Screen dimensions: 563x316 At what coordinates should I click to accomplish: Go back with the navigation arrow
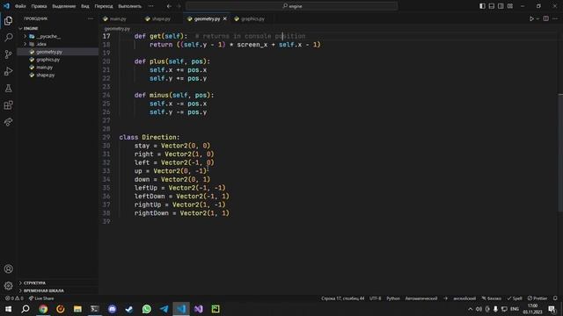(x=169, y=6)
